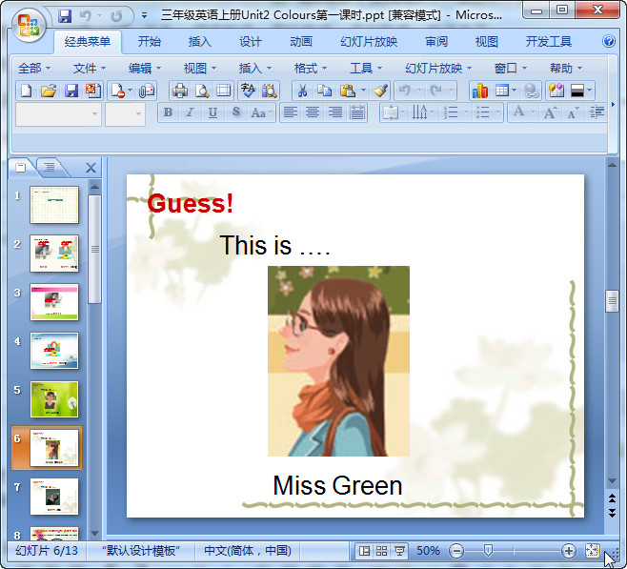Viewport: 627px width, 569px height.
Task: Click decrease font size icon
Action: (573, 112)
